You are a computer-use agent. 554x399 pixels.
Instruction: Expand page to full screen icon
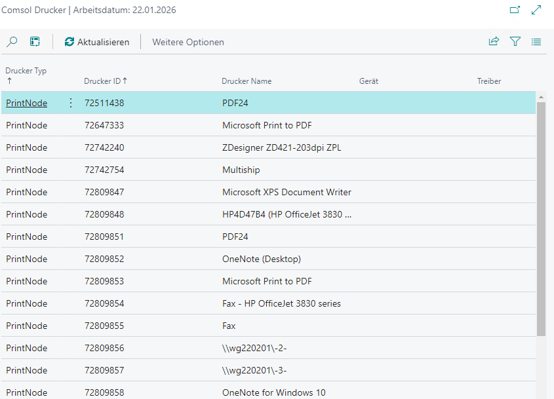[x=536, y=10]
